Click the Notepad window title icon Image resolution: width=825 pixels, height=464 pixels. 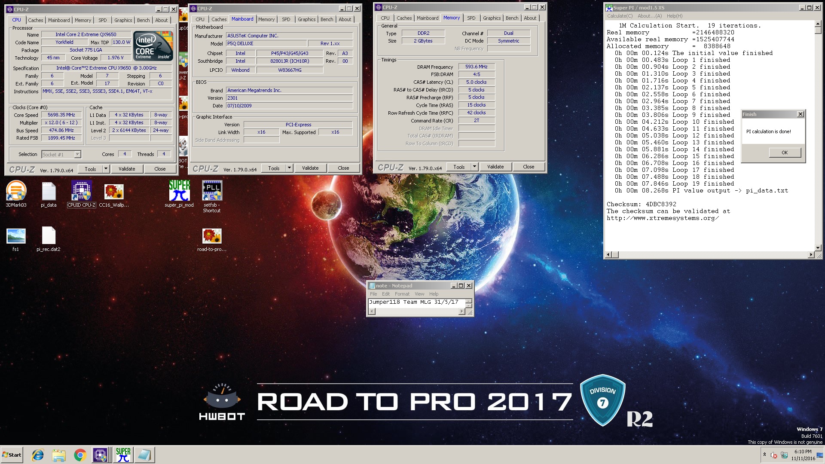tap(372, 286)
